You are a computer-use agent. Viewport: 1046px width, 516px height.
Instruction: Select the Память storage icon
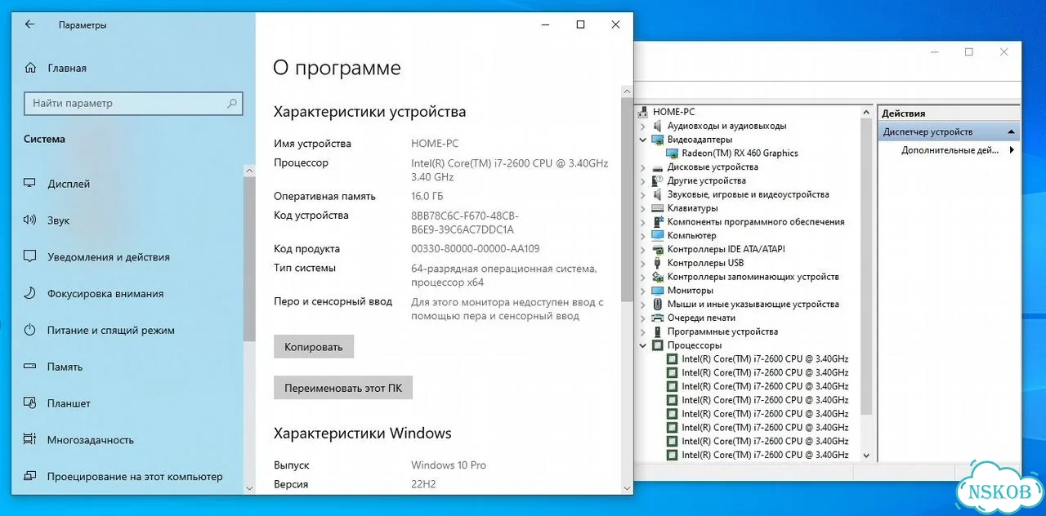(30, 367)
